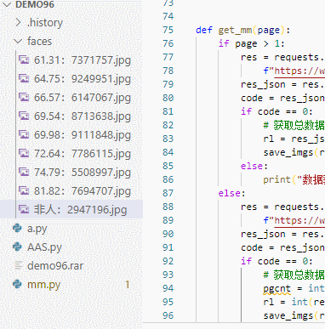The width and height of the screenshot is (325, 329).
Task: Click image icon of 66.57: 6147067.jpg
Action: [x=24, y=97]
